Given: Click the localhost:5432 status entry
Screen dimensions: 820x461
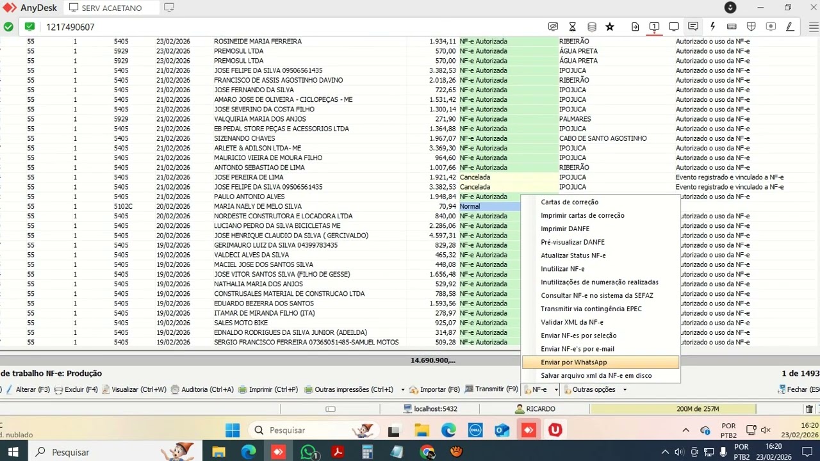Looking at the screenshot, I should coord(430,409).
